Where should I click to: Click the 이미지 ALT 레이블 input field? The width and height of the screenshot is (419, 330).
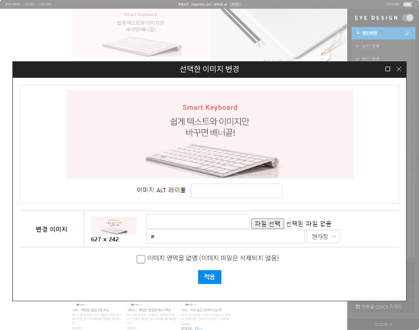[x=236, y=190]
